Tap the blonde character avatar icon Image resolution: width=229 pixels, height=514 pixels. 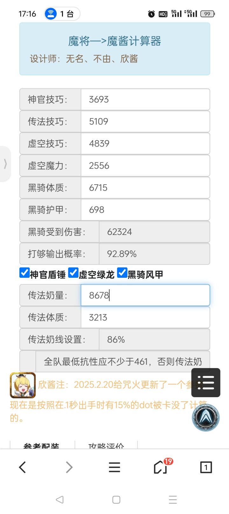point(23,385)
